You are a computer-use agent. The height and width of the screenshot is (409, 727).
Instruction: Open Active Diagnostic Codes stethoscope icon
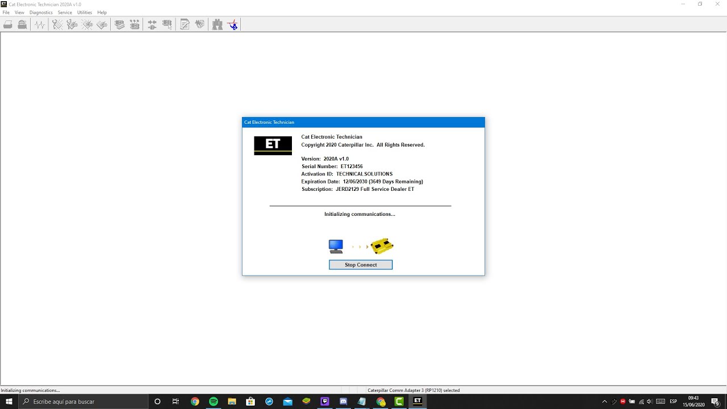pyautogui.click(x=57, y=24)
